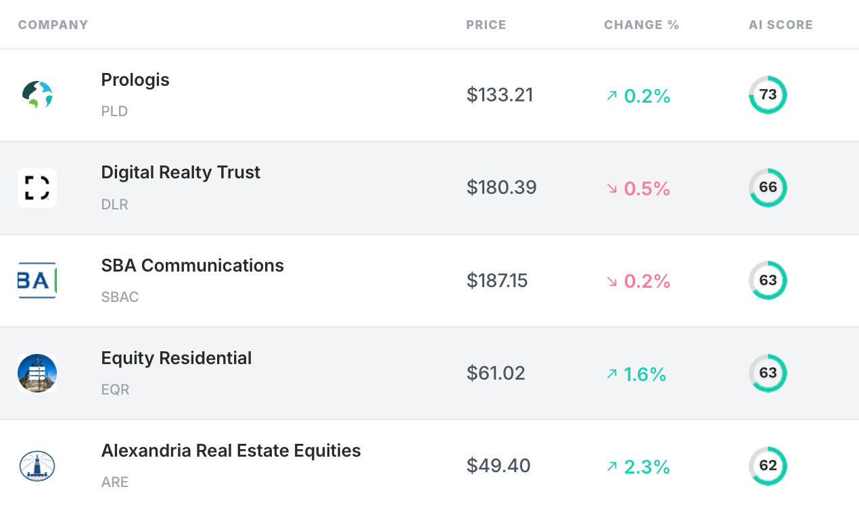Click the Alexandria Real Estate lighthouse logo
This screenshot has width=859, height=508.
click(37, 466)
